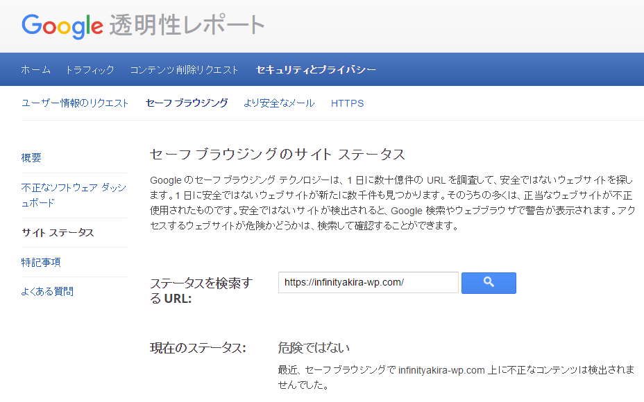Select the セーフ ブラウジング sub-tab
The image size is (644, 402).
click(x=187, y=103)
